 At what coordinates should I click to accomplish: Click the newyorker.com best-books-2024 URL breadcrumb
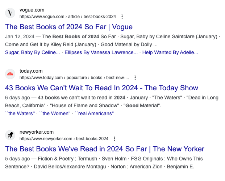pos(64,139)
